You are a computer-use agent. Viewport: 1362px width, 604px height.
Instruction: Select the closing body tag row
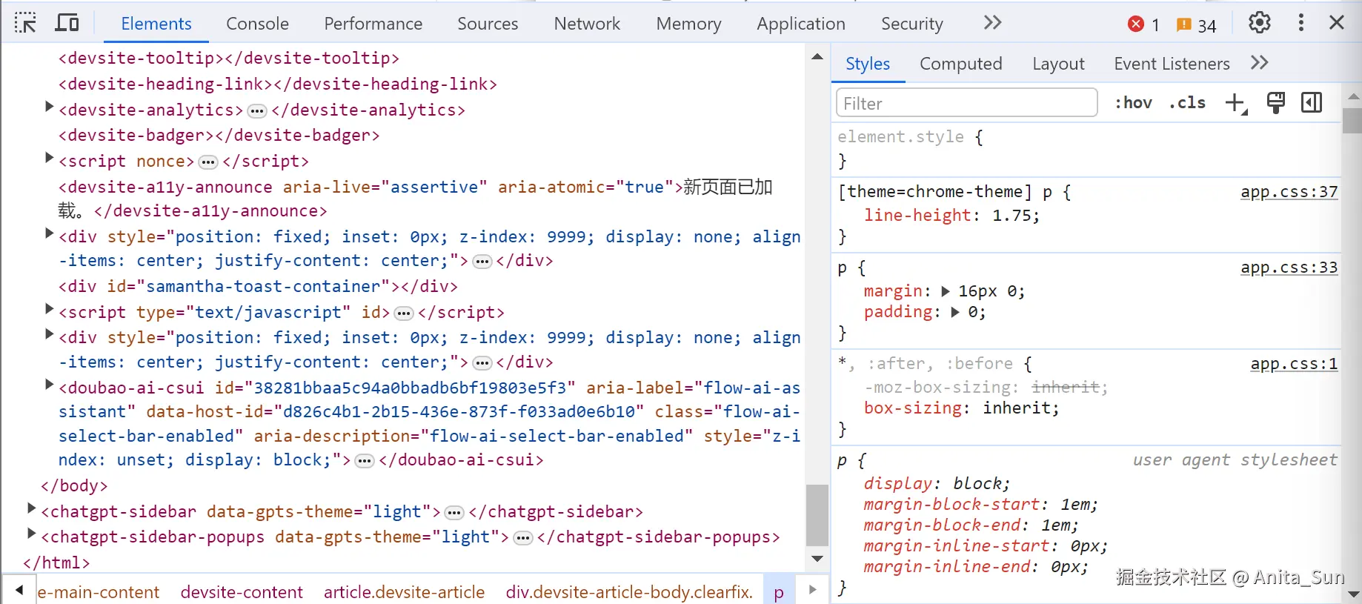pyautogui.click(x=74, y=485)
